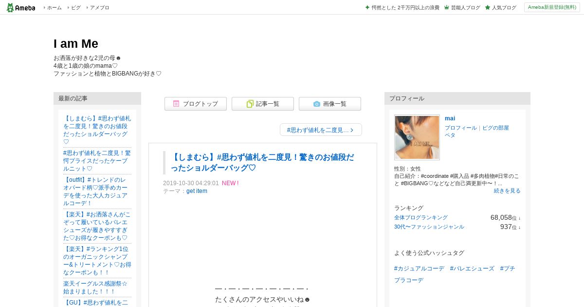
Task: Open the #カジュアルコーデ hashtag
Action: [419, 269]
